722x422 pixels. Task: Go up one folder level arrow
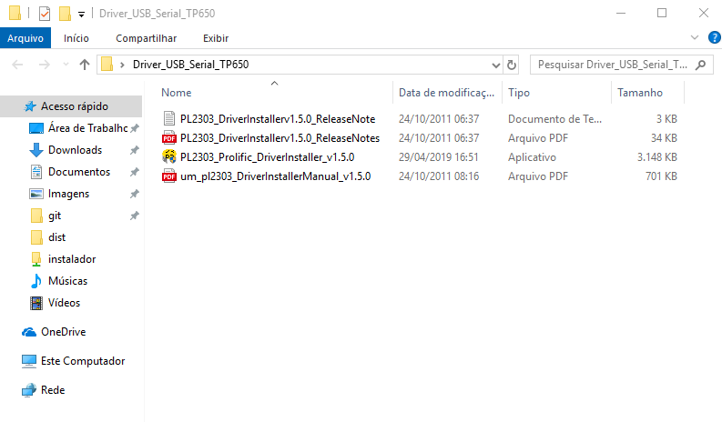pos(85,65)
